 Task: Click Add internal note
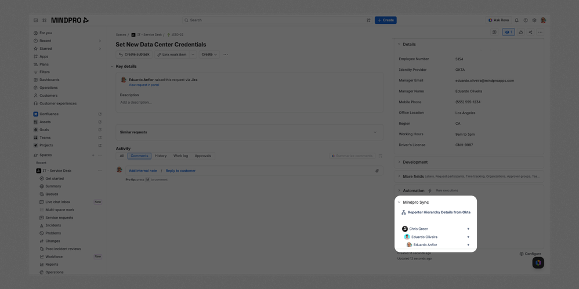pyautogui.click(x=143, y=171)
